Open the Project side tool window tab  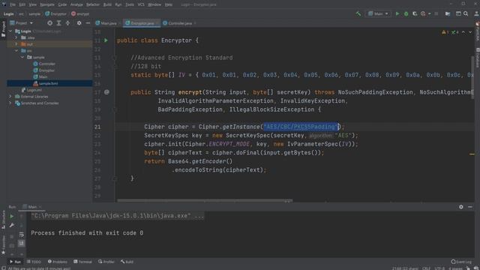point(3,29)
